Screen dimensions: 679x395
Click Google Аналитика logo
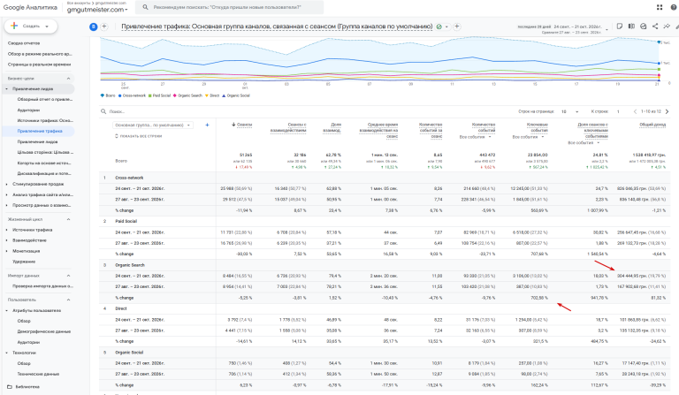point(30,7)
